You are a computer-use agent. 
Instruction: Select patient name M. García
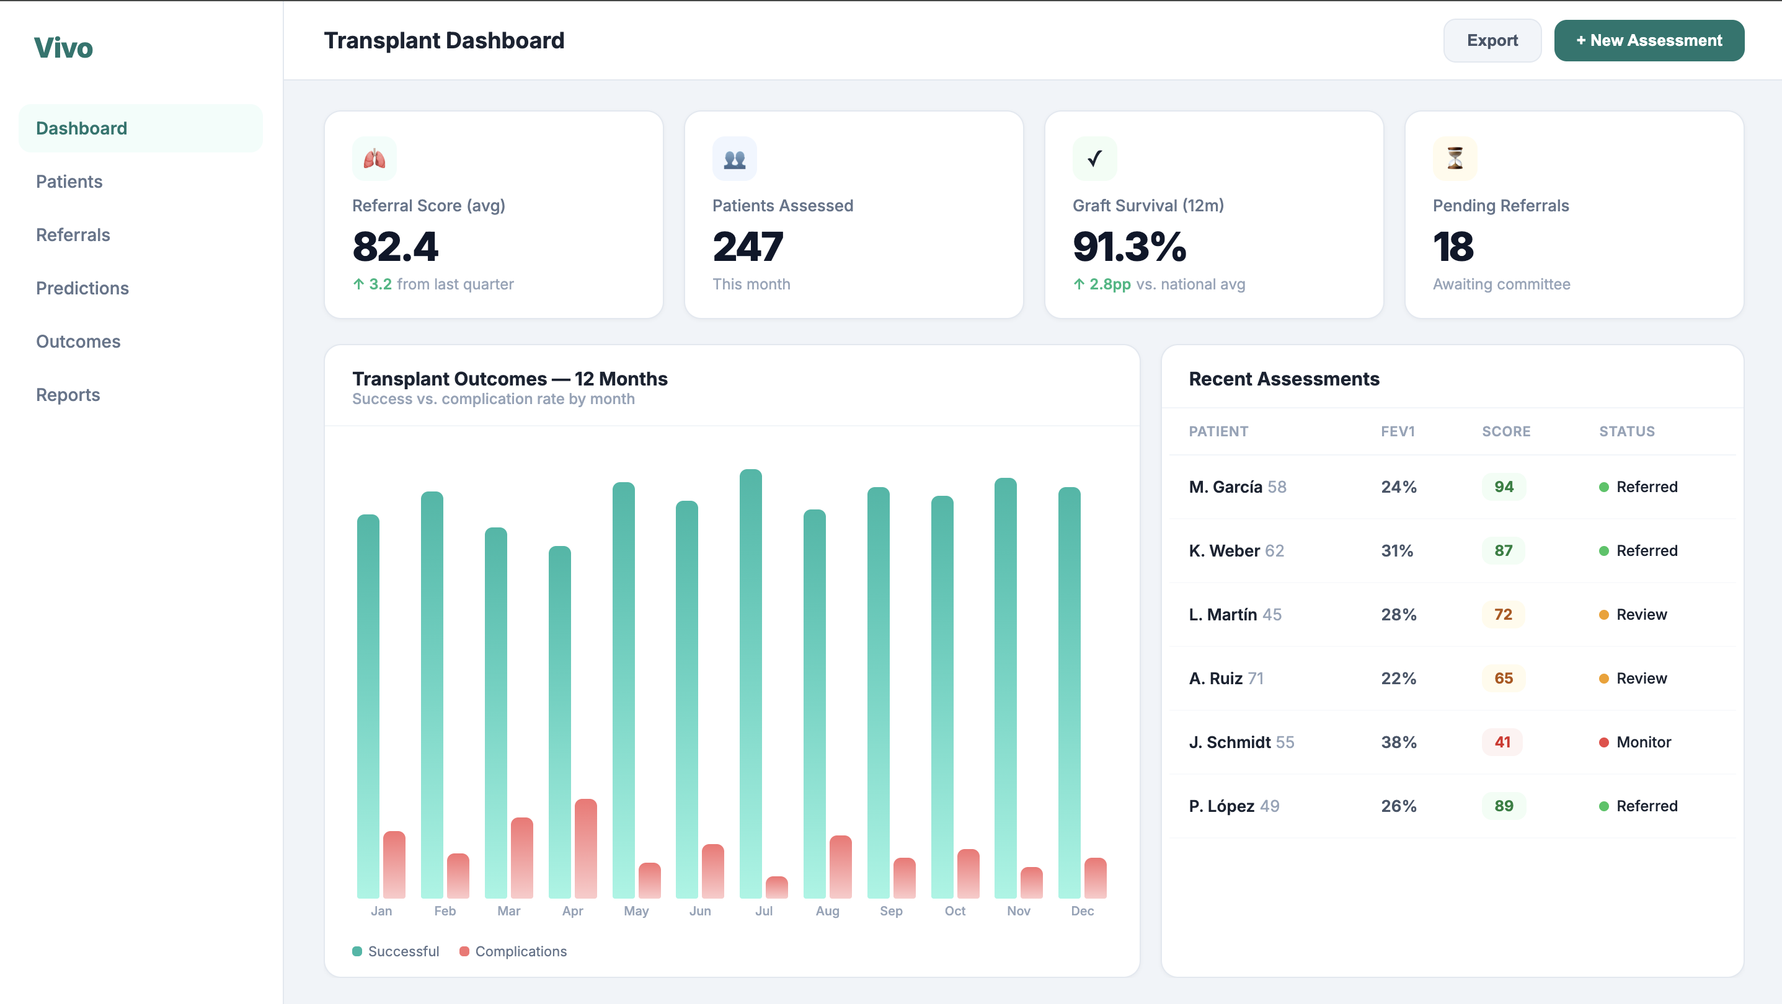[x=1226, y=488]
